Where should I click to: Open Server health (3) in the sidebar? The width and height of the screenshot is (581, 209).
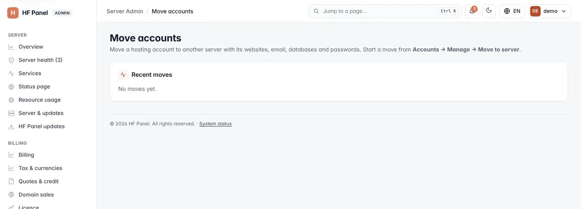pyautogui.click(x=48, y=60)
